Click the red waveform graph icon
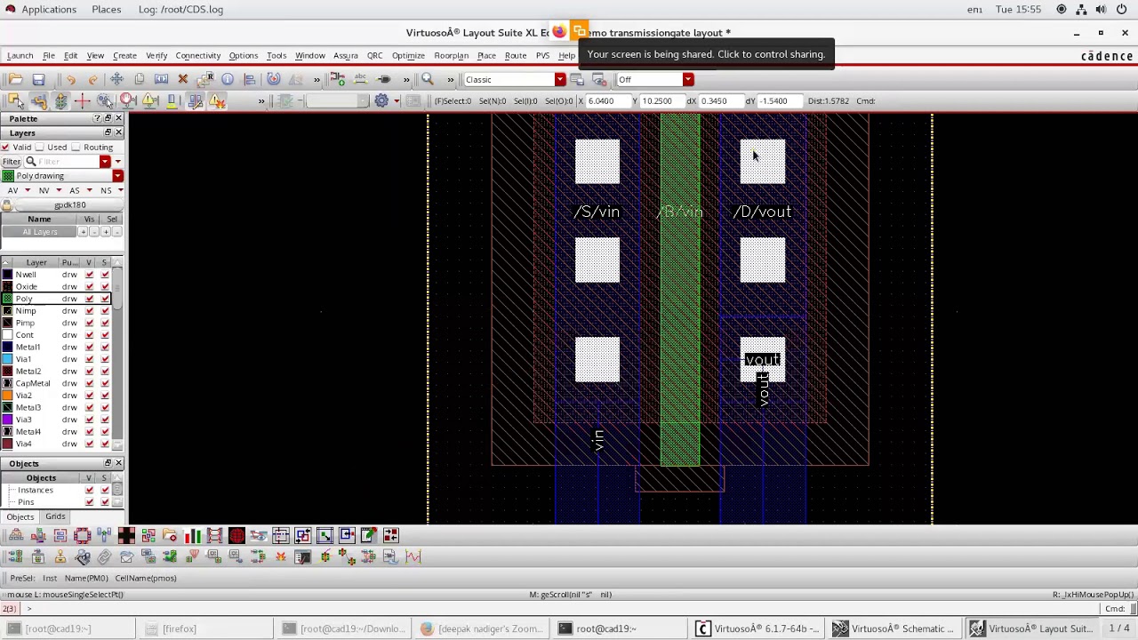This screenshot has height=640, width=1138. tap(413, 556)
